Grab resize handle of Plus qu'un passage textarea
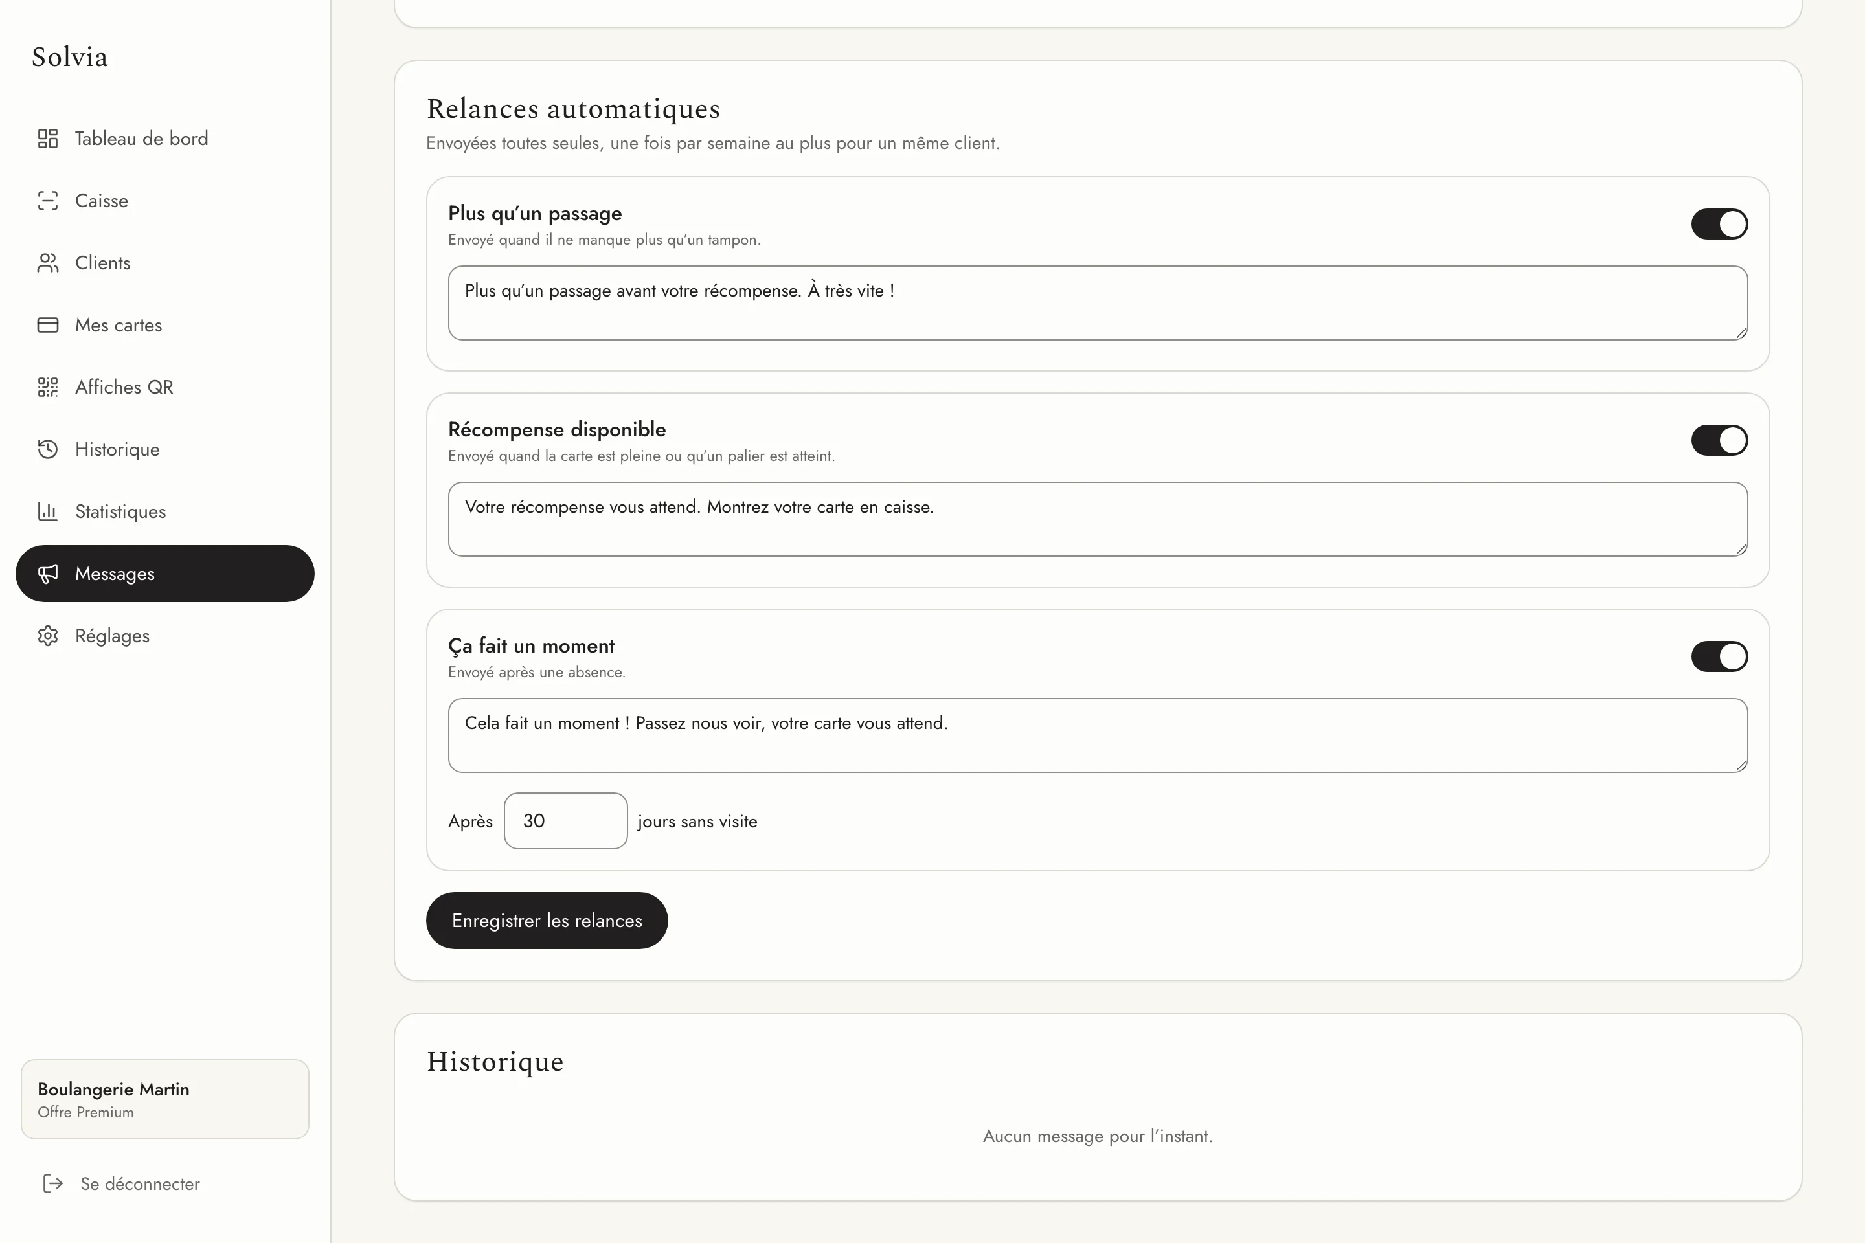 [x=1741, y=333]
